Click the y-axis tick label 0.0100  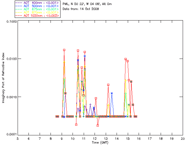click(x=12, y=59)
